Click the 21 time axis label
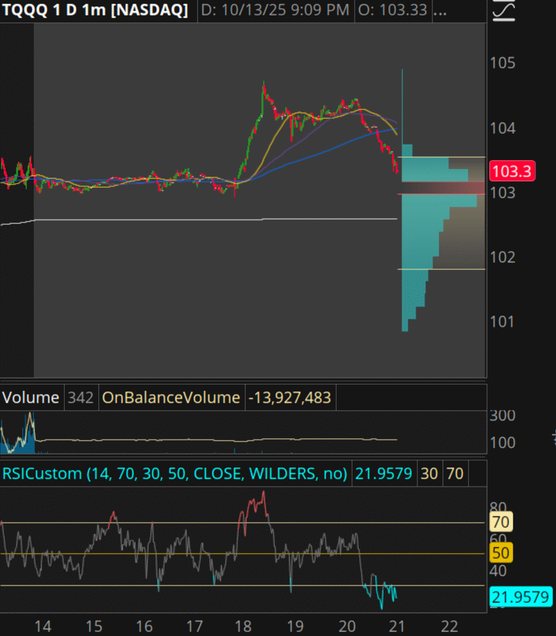 (397, 626)
